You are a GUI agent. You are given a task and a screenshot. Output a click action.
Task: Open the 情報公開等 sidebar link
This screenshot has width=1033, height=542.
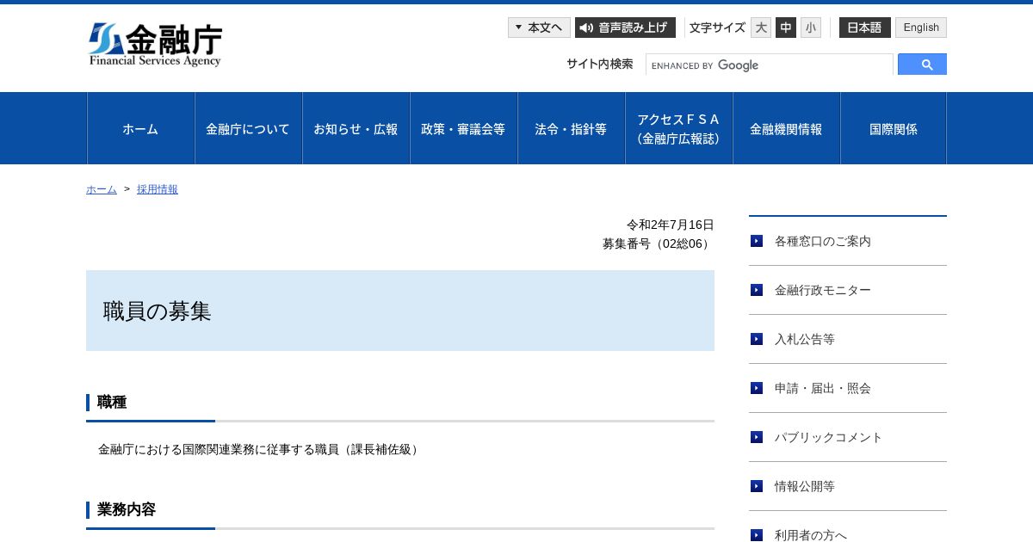coord(805,486)
